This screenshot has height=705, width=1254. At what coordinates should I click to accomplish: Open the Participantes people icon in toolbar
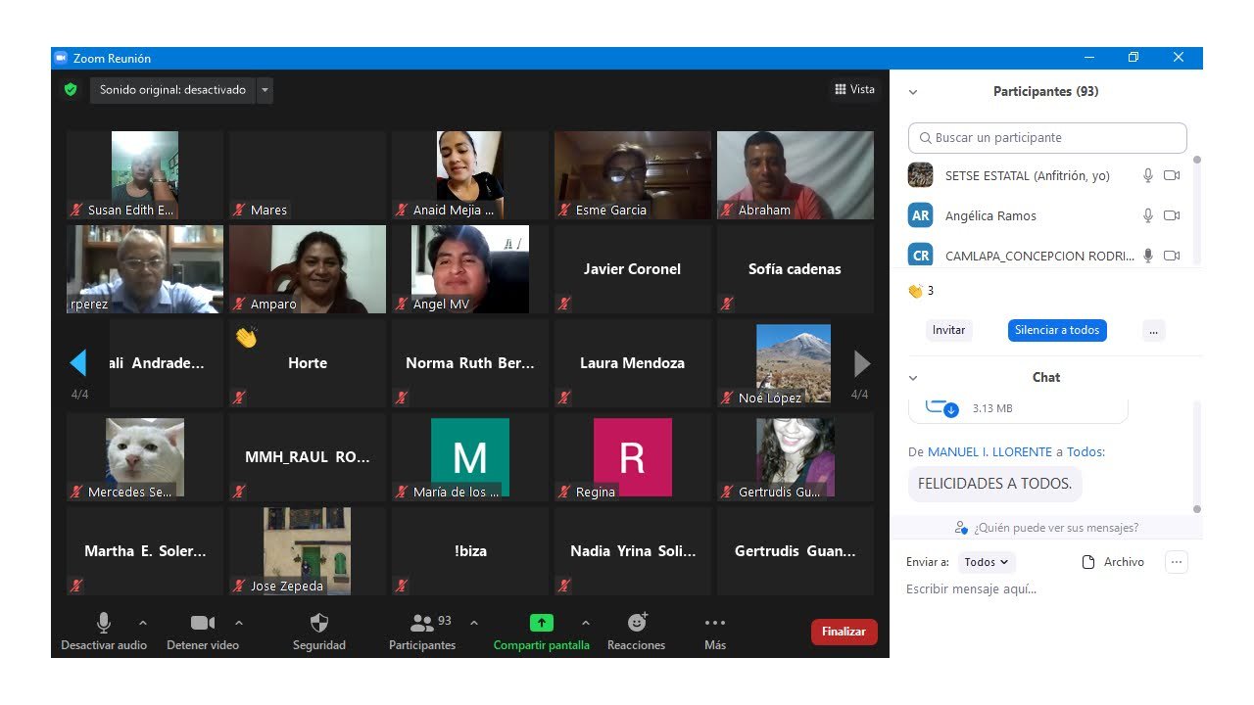422,623
